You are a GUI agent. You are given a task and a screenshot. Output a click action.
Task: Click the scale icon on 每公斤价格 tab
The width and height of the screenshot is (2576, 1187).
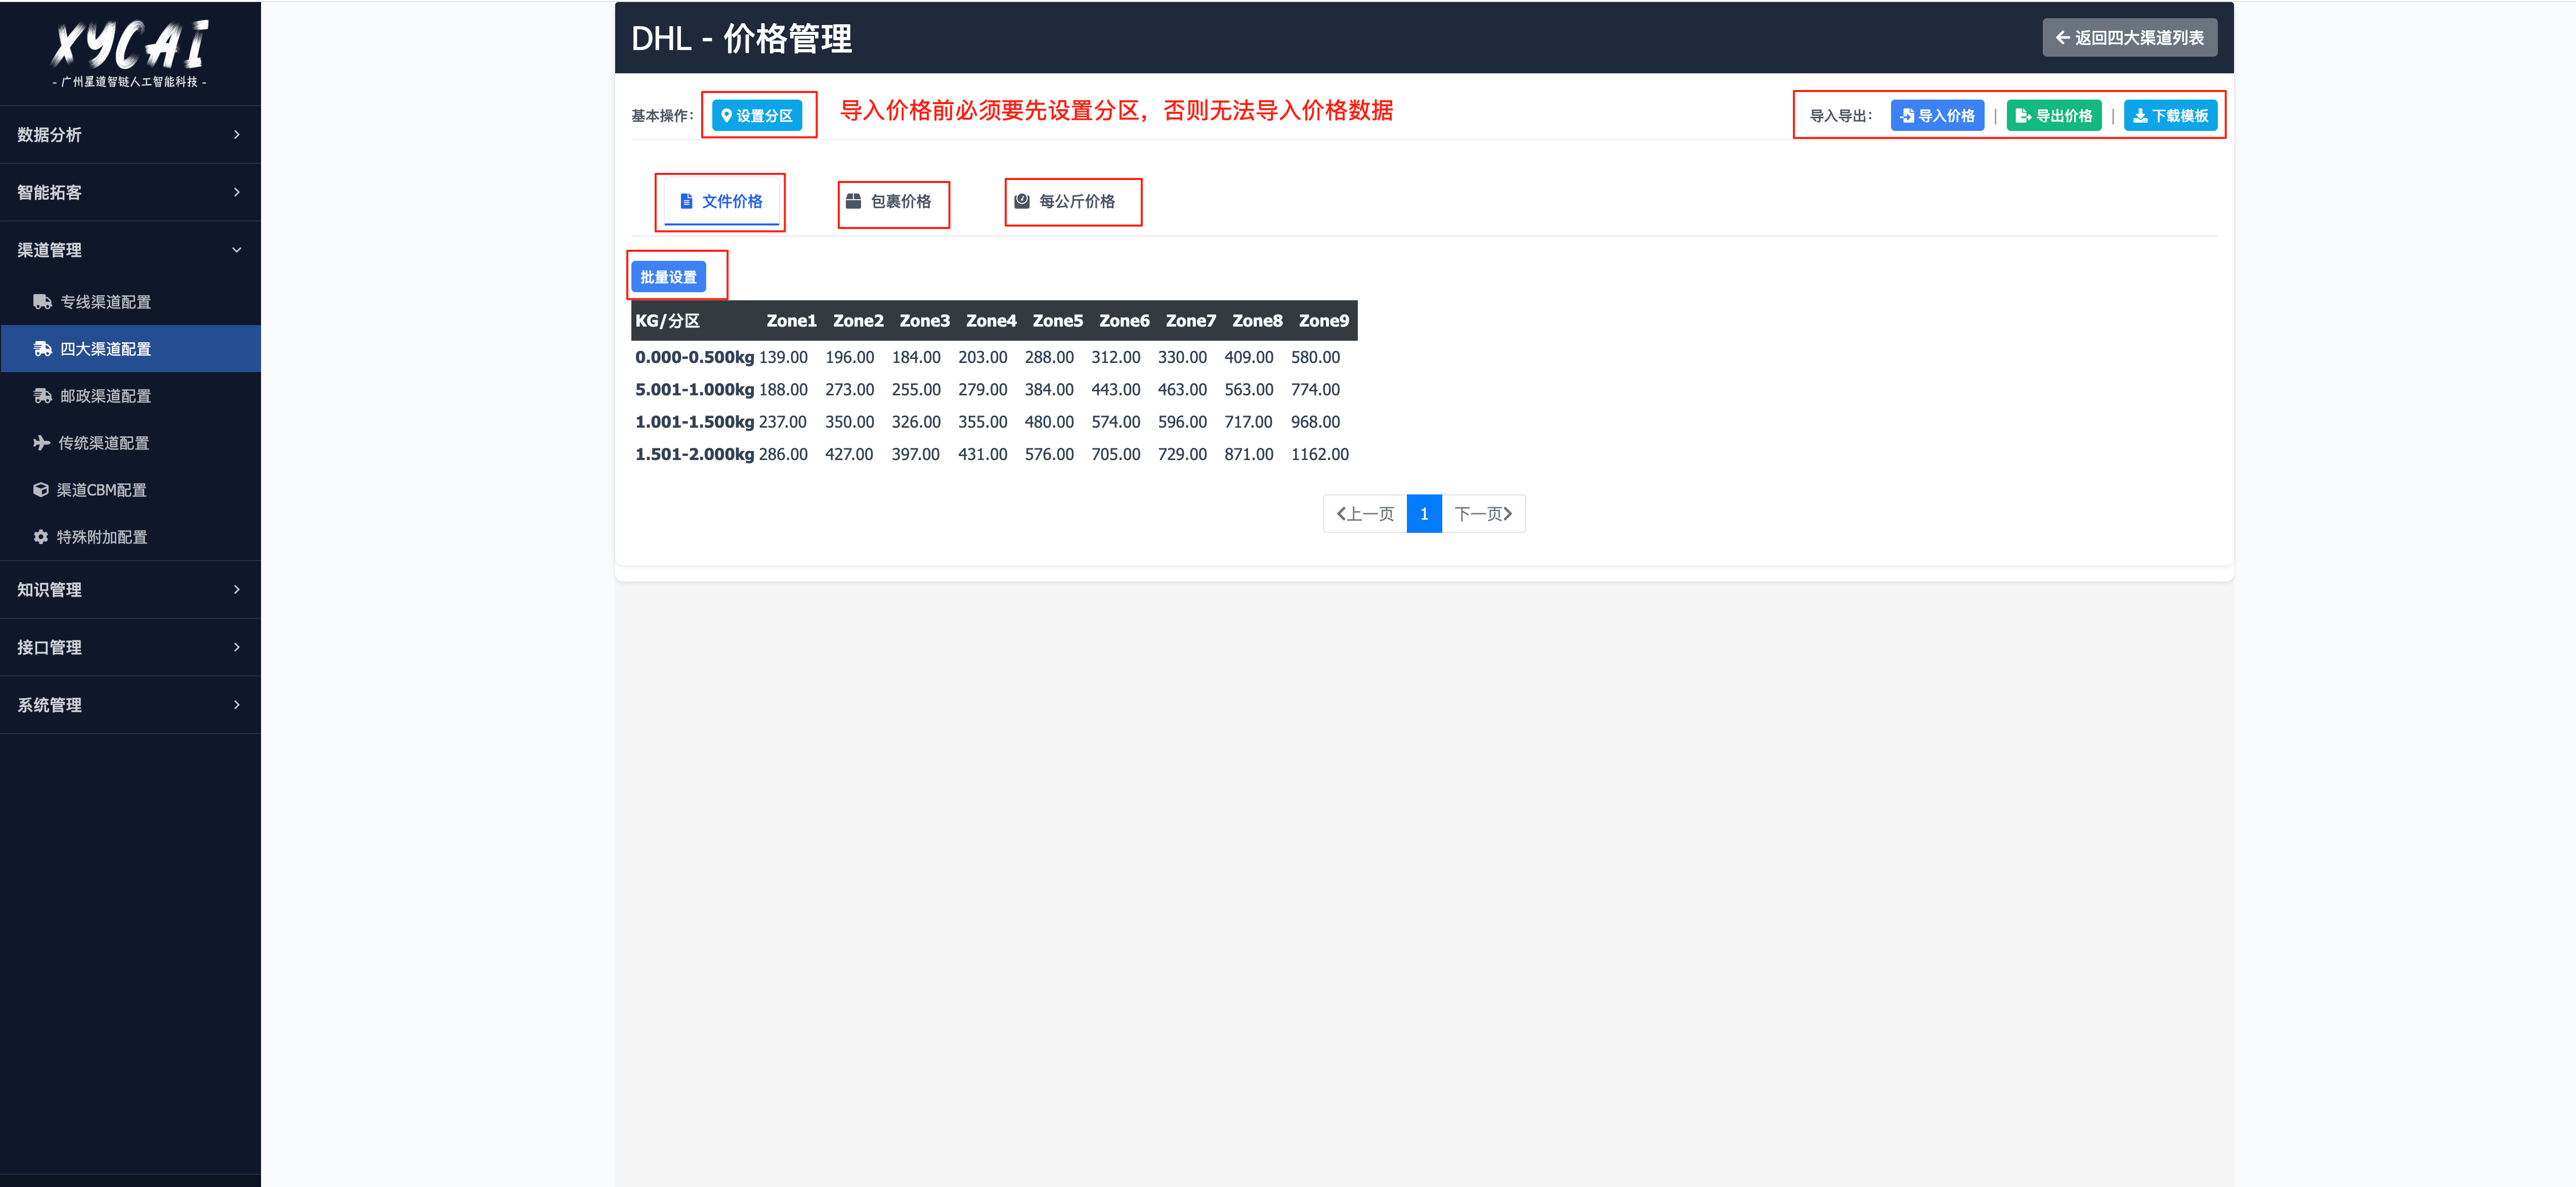(1022, 201)
